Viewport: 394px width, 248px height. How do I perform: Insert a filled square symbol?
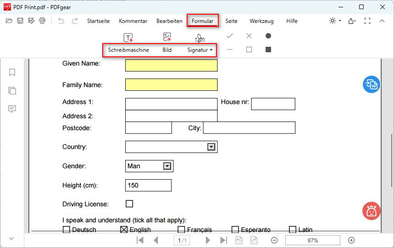[268, 50]
